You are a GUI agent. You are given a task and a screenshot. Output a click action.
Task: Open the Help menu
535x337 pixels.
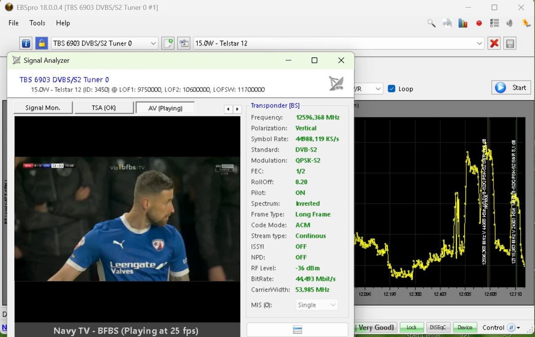pyautogui.click(x=63, y=23)
